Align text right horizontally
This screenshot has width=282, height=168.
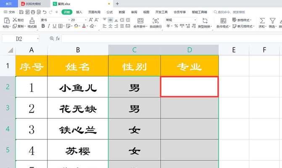pos(116,26)
